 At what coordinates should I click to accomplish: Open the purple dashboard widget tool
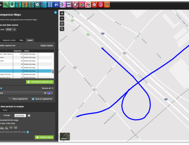69,5
